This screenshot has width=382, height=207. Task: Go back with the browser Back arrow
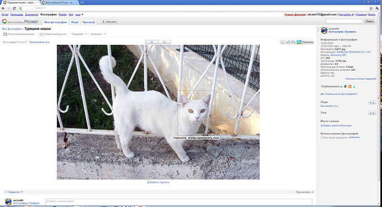3,8
